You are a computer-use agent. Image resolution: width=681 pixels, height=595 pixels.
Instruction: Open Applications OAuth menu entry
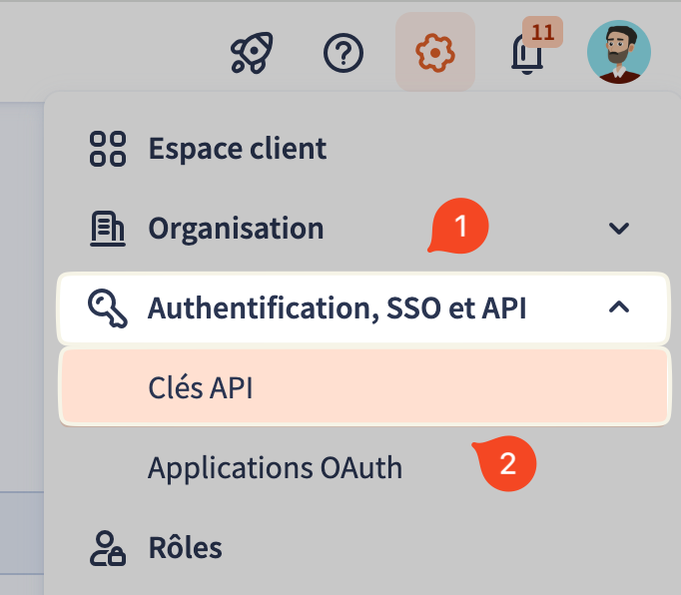coord(275,467)
